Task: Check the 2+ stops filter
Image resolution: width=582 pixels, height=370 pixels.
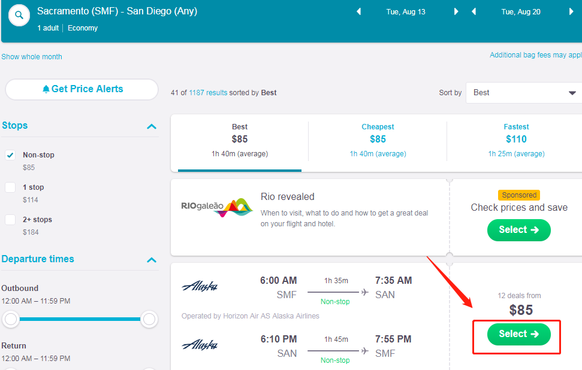Action: (11, 220)
